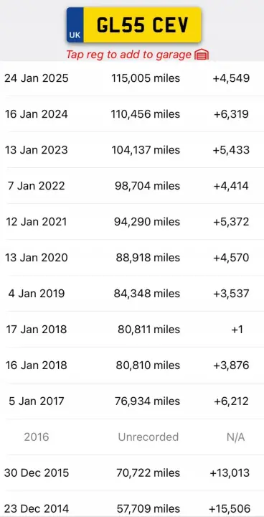Click the red garage icon
Screen dimensions: 264x517
tap(202, 55)
